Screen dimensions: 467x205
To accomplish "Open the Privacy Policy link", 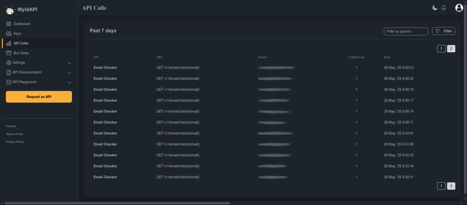I will (15, 141).
